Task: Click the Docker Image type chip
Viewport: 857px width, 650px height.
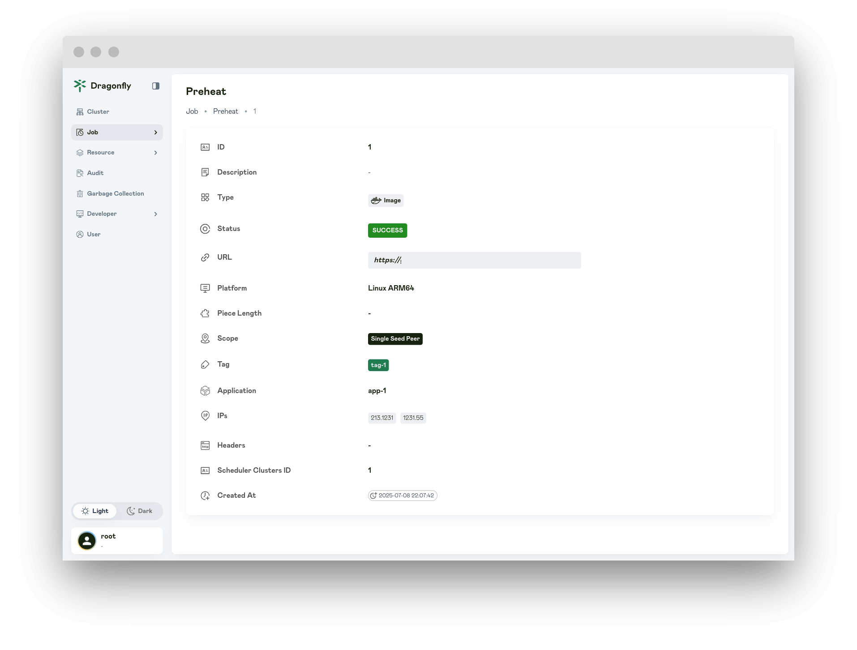Action: click(x=386, y=201)
